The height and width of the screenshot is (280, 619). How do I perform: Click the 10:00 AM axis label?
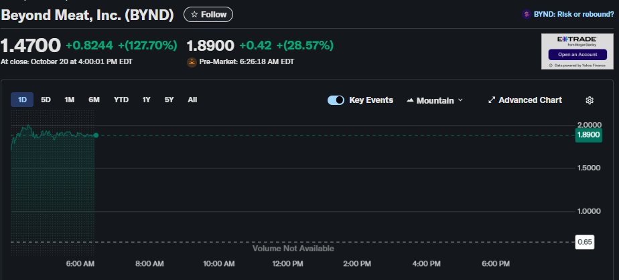coord(218,264)
